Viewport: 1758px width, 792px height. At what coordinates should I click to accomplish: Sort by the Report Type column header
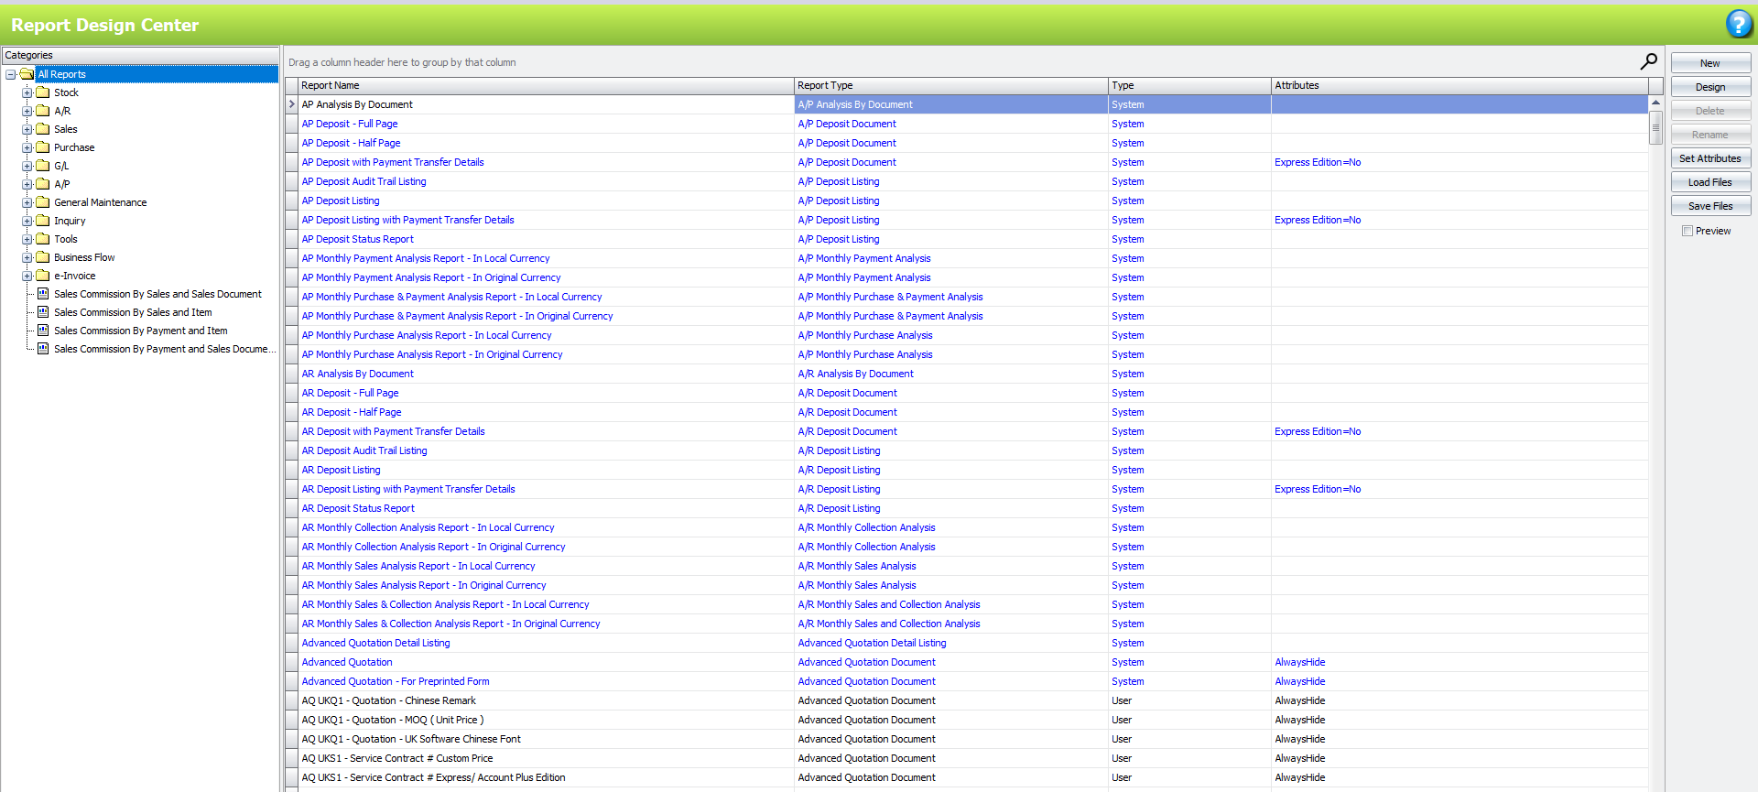tap(950, 85)
